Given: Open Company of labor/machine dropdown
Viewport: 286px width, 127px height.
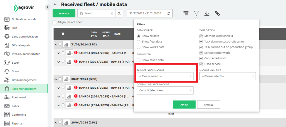Looking at the screenshot, I should (x=165, y=90).
